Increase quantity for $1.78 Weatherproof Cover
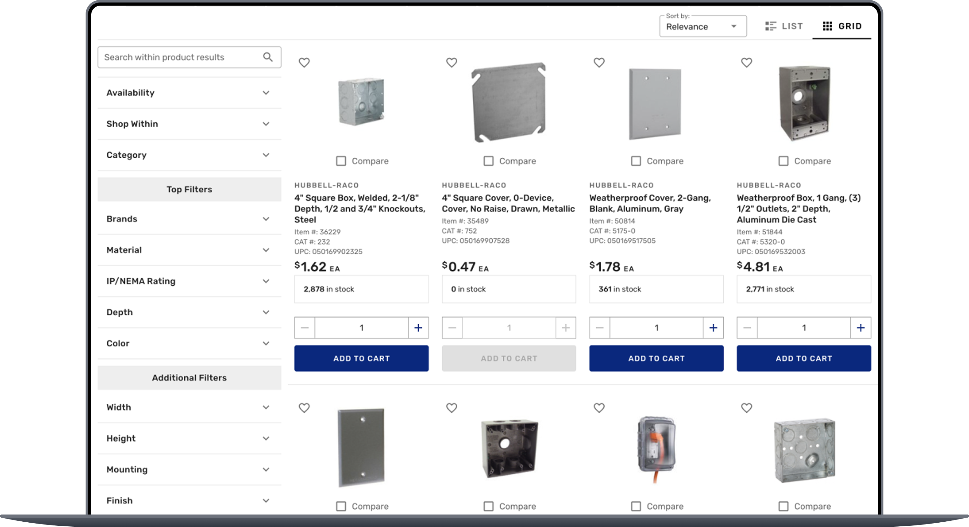This screenshot has width=969, height=527. tap(713, 328)
